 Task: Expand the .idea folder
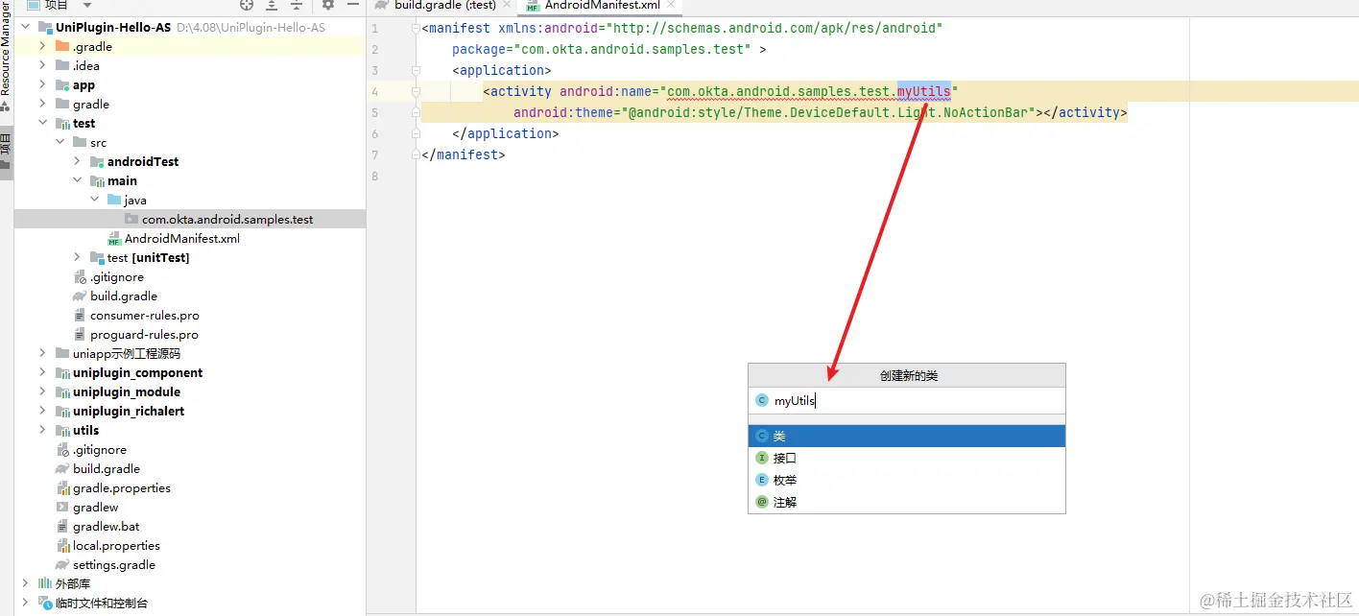click(42, 65)
